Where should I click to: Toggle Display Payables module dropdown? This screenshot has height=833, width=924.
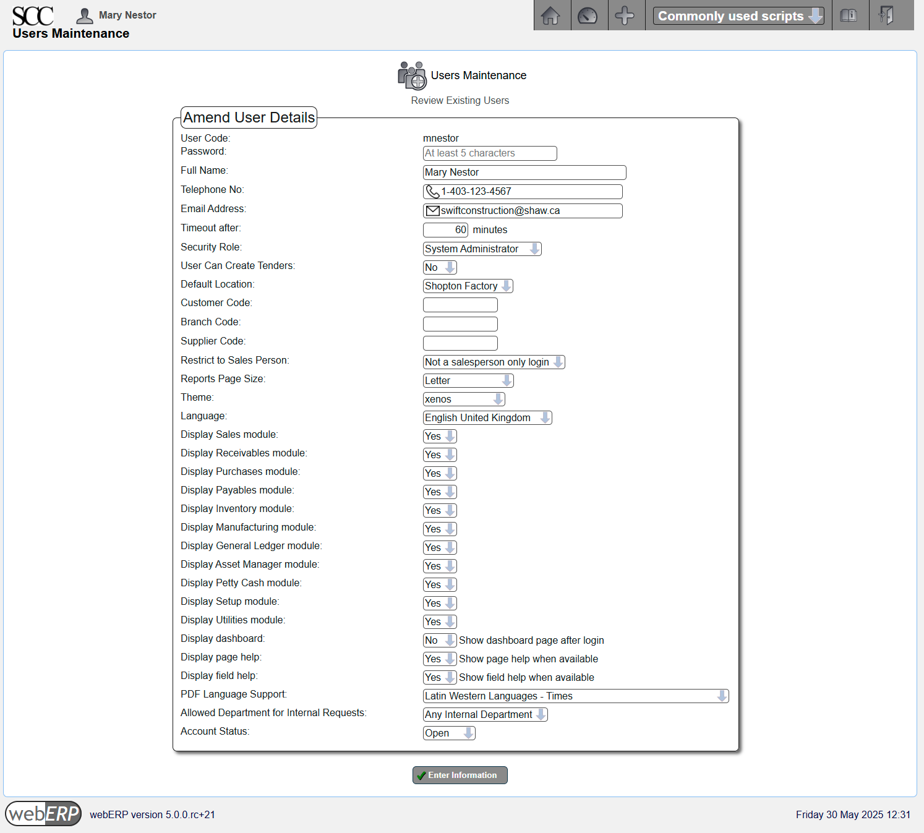440,492
